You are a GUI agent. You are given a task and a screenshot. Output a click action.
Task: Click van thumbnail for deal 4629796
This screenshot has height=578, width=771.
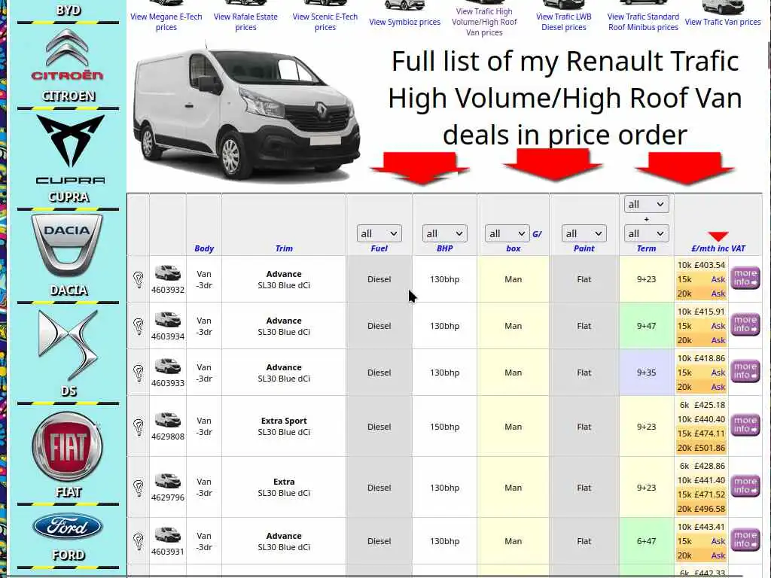click(168, 480)
